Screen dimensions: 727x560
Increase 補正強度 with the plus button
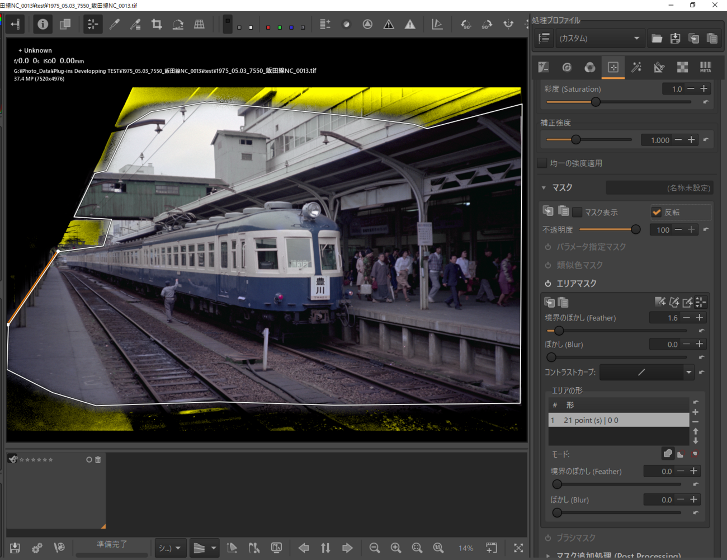point(692,140)
